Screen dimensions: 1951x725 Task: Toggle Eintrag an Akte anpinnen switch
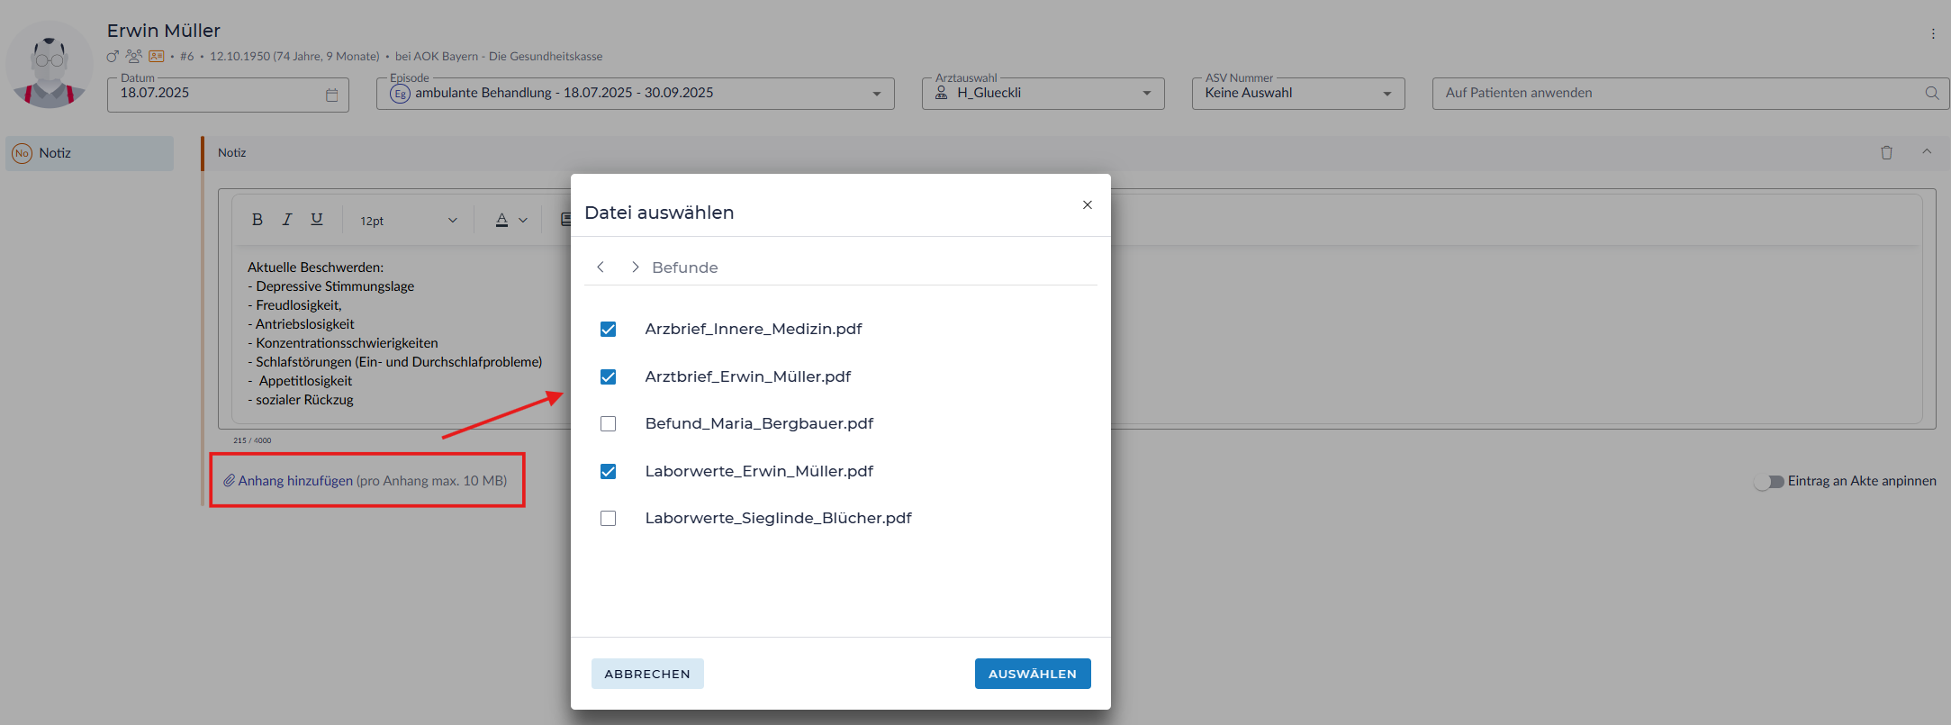pyautogui.click(x=1769, y=482)
